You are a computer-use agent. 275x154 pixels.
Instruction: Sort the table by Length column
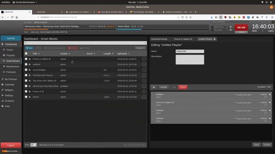108,53
